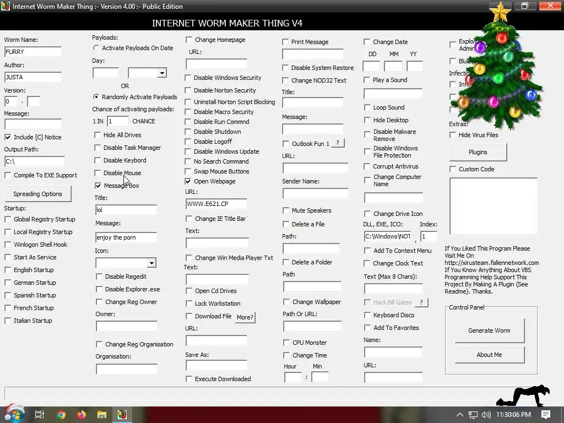Launch Firefox from the taskbar
This screenshot has width=564, height=423.
(82, 415)
